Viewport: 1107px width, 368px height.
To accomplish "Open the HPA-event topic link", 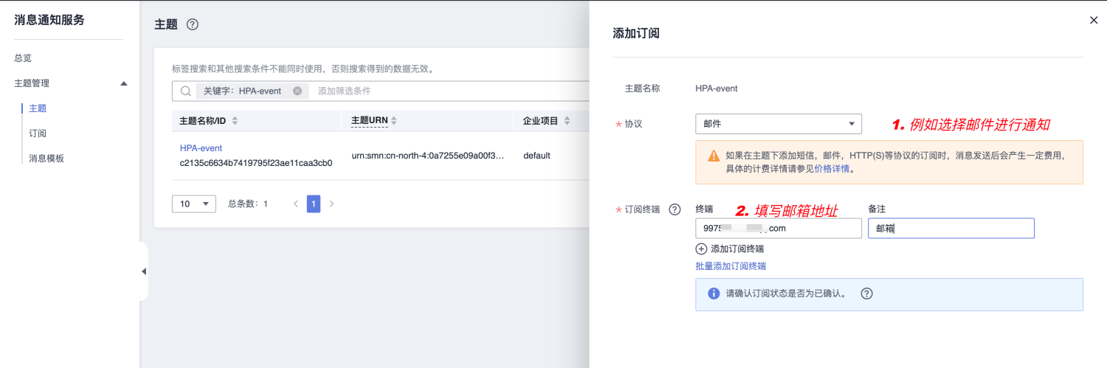I will 201,148.
